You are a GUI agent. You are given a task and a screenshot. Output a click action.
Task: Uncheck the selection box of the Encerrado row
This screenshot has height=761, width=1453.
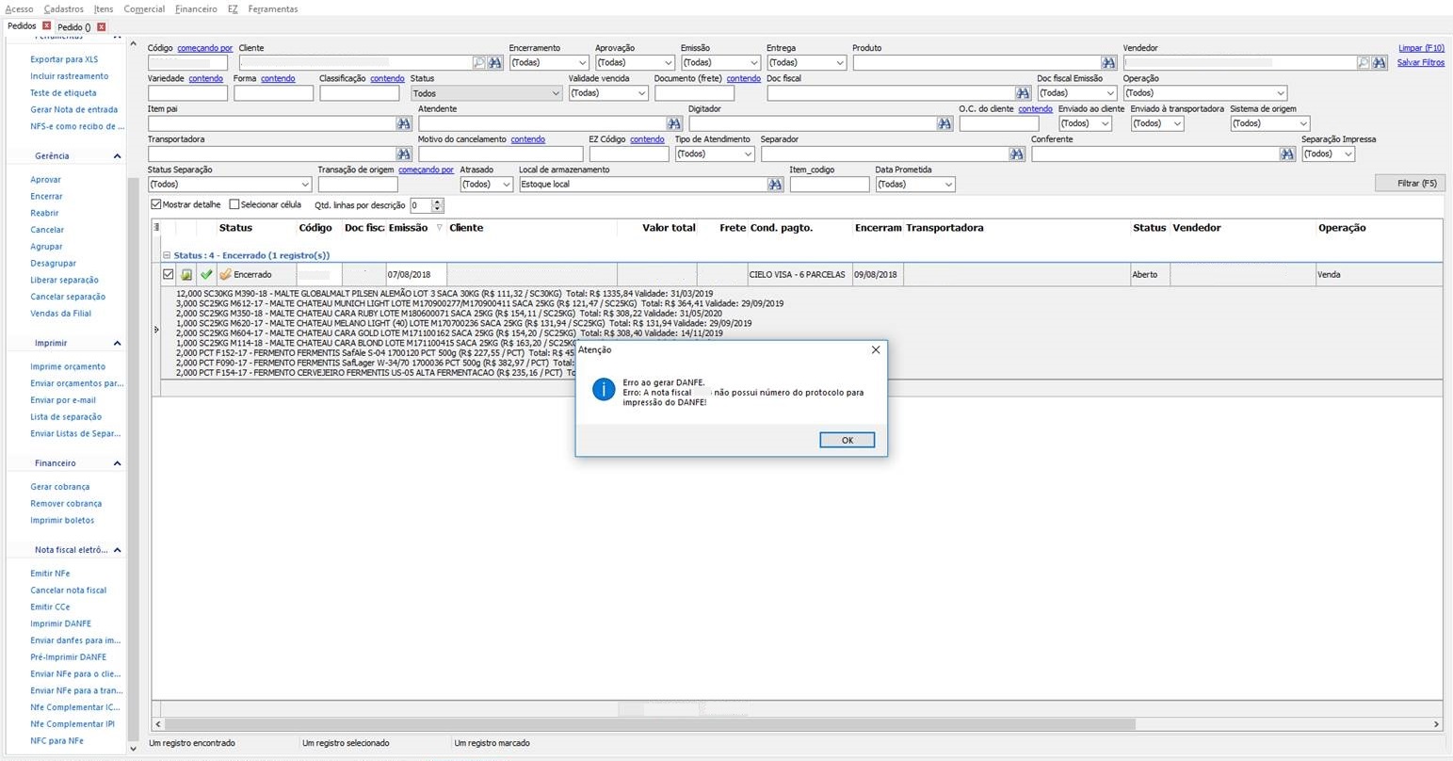pos(168,275)
